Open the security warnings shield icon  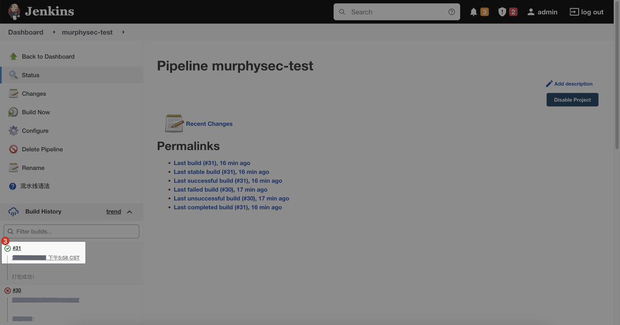pos(502,12)
